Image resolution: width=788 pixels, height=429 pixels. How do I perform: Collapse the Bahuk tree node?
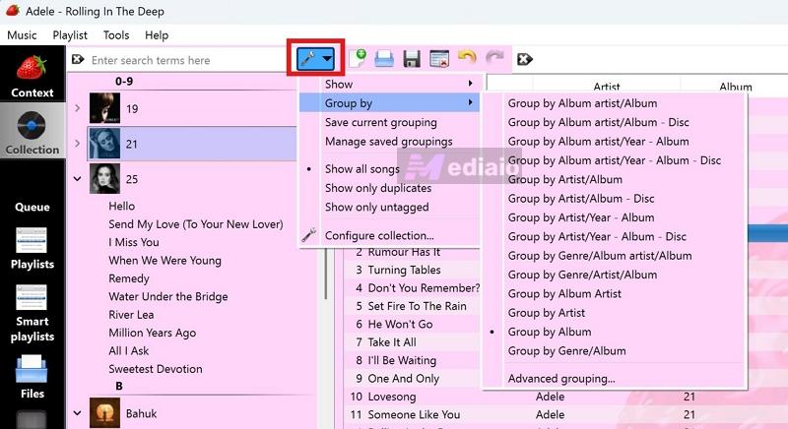(x=78, y=413)
